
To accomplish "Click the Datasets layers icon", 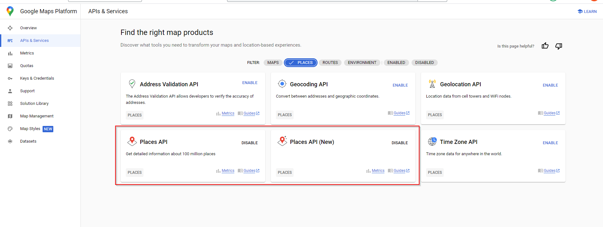I will pyautogui.click(x=10, y=141).
